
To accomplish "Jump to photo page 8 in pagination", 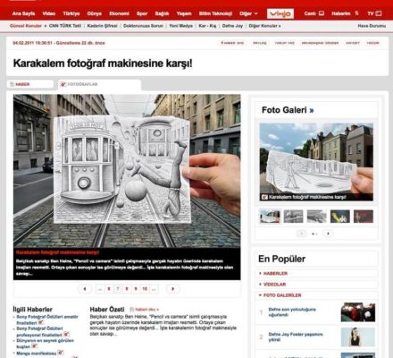I will click(x=127, y=289).
